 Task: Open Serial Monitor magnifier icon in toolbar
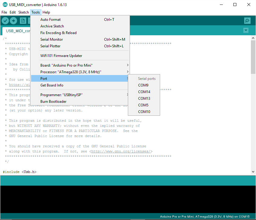click(247, 20)
